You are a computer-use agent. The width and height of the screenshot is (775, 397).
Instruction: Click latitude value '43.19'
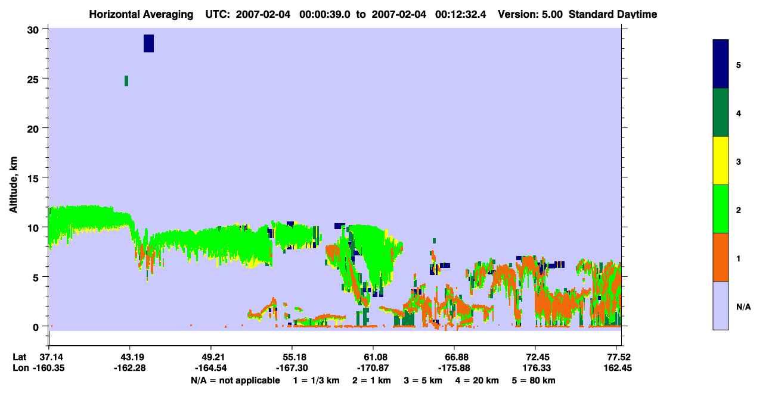pyautogui.click(x=129, y=357)
